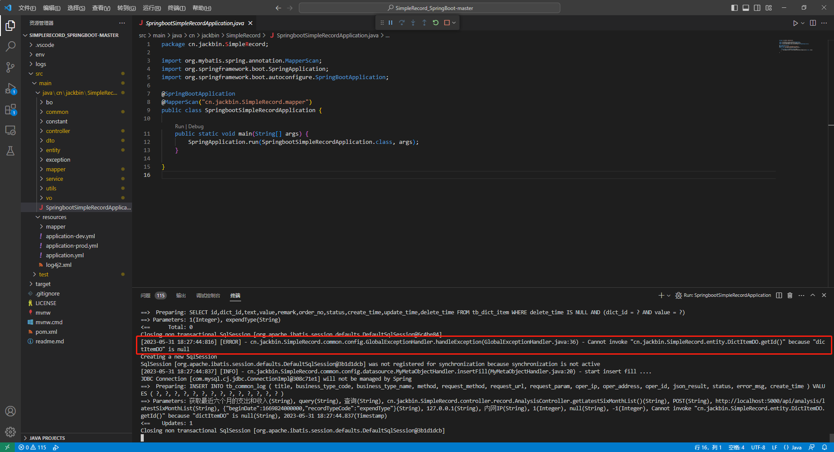Open the Source Control view
This screenshot has width=834, height=452.
(10, 67)
